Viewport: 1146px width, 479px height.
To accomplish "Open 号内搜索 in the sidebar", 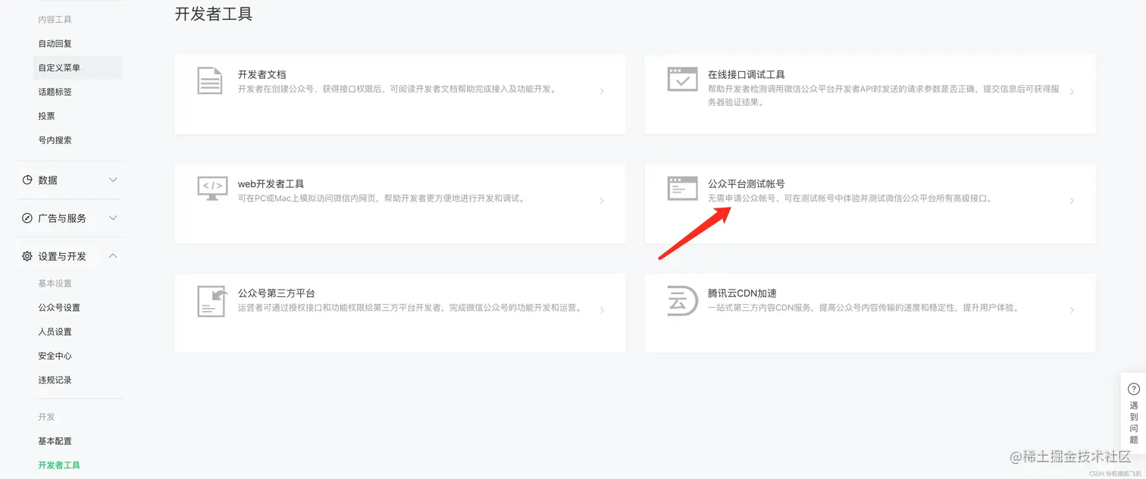I will point(55,140).
